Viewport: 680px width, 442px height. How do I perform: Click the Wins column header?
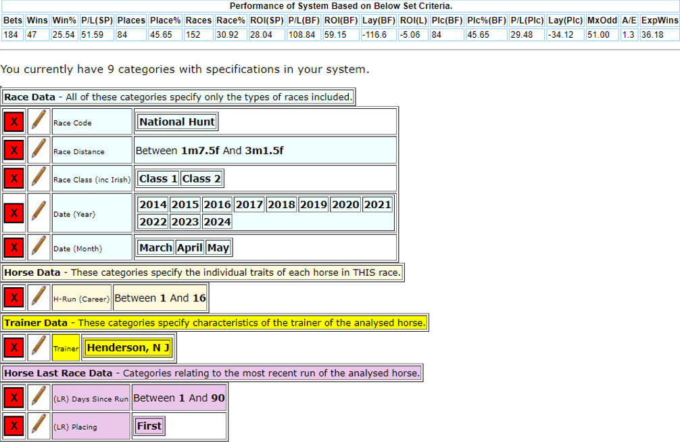click(x=37, y=20)
